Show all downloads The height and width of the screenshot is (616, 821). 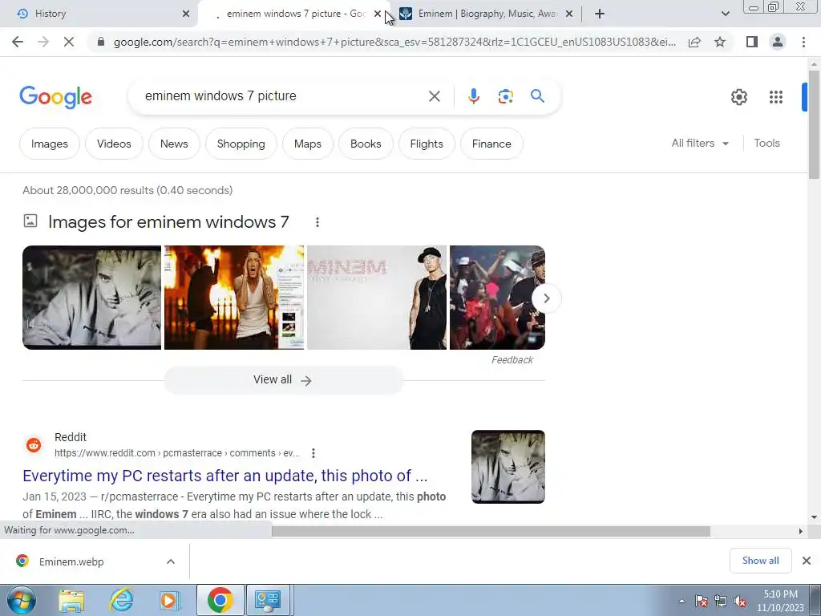[760, 561]
